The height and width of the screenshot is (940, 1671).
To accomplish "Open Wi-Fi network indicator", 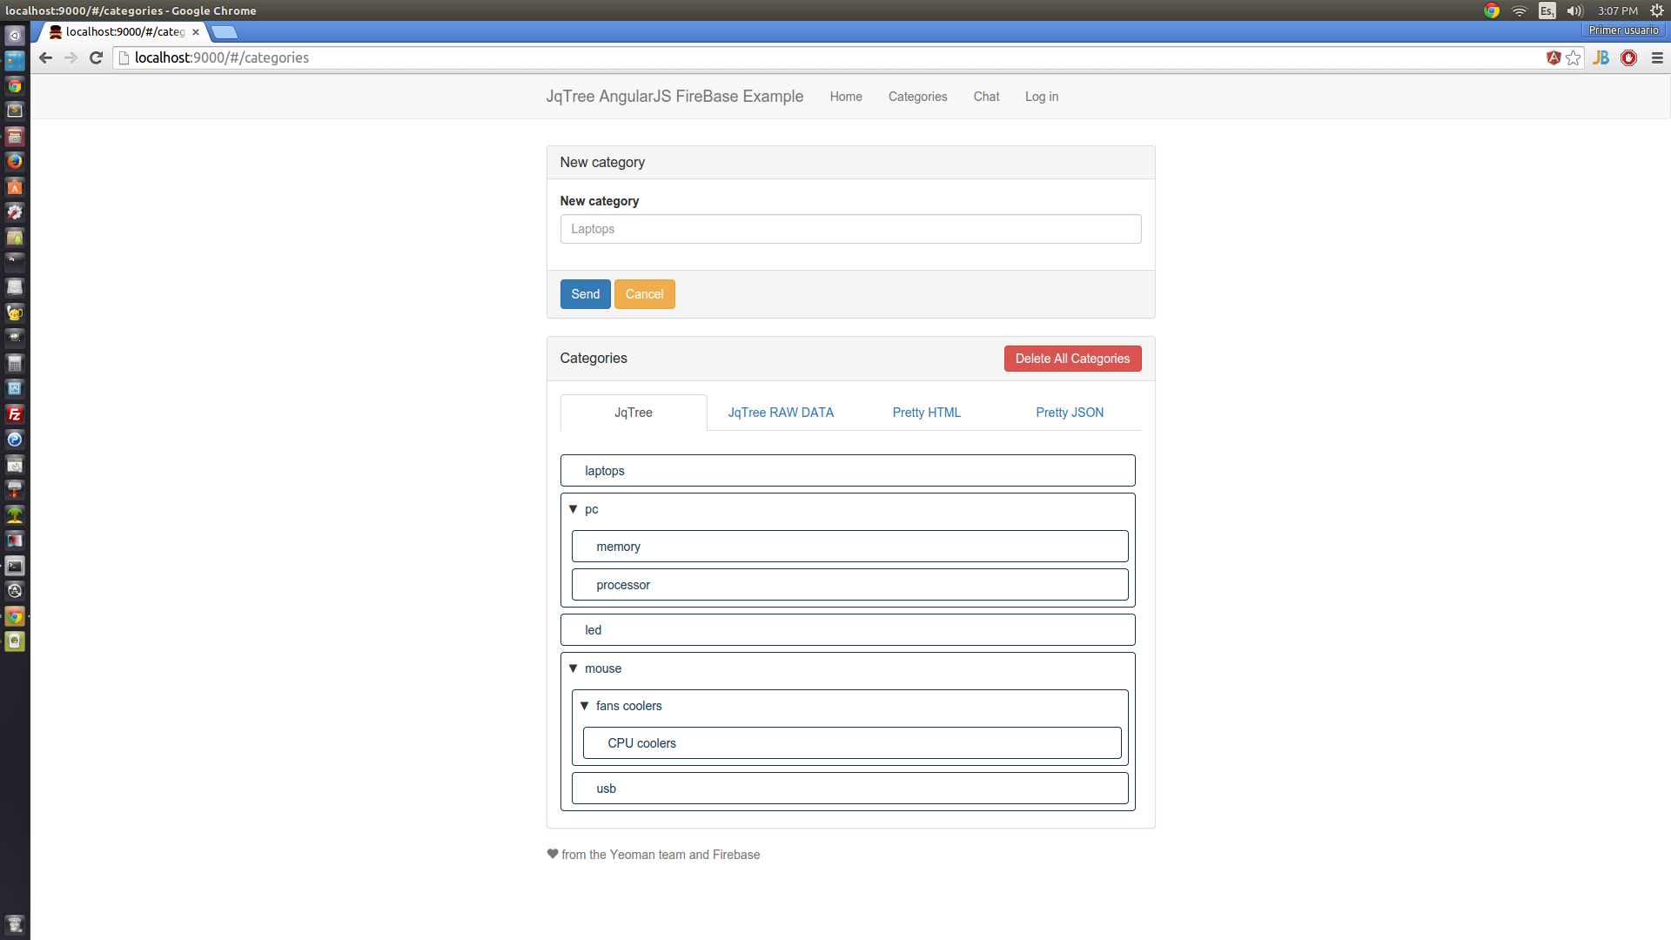I will click(x=1520, y=10).
